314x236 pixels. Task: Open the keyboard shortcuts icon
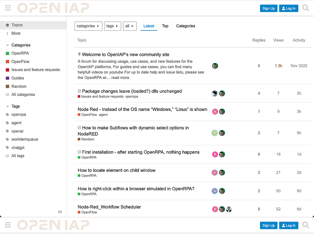[x=60, y=212]
